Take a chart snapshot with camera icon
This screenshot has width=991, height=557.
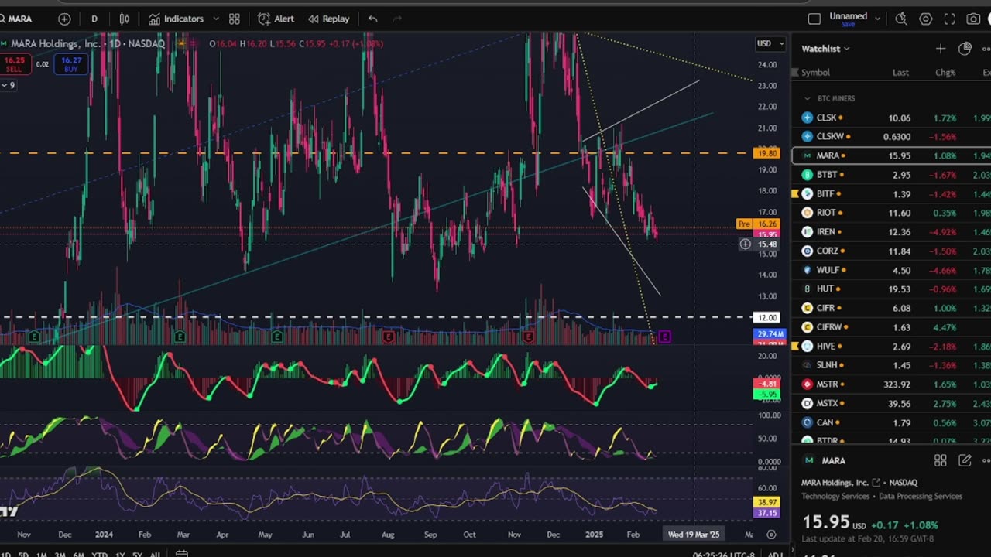(973, 19)
